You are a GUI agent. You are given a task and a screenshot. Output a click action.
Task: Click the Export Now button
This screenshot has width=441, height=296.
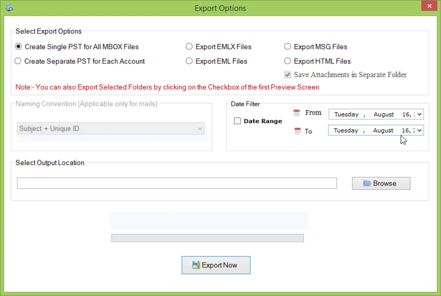pos(216,265)
